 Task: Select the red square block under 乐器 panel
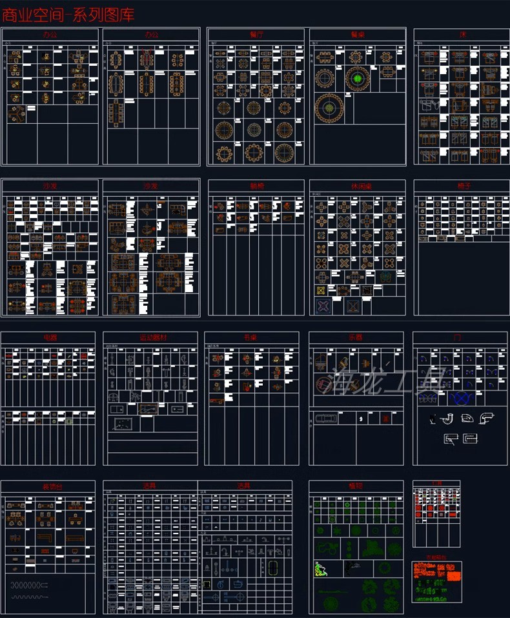pos(385,419)
